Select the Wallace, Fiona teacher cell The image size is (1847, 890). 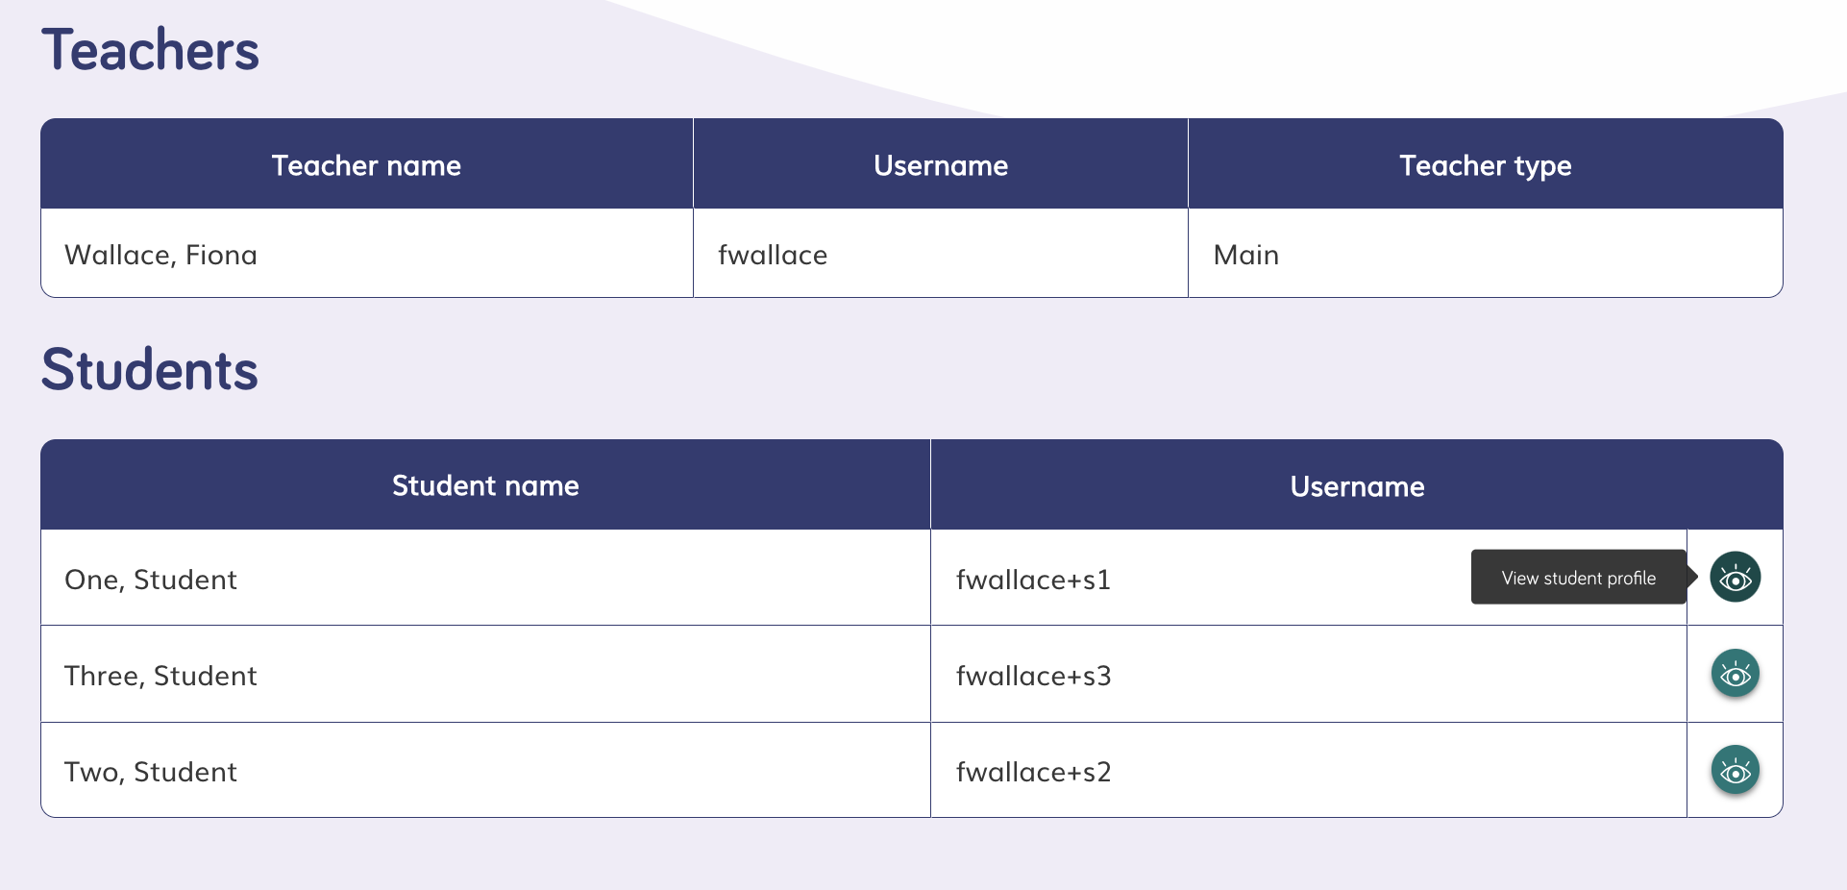366,254
